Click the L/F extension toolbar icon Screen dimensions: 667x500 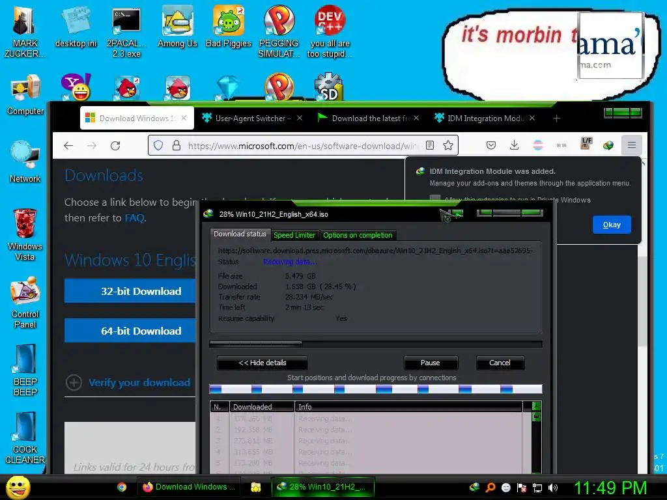[586, 144]
